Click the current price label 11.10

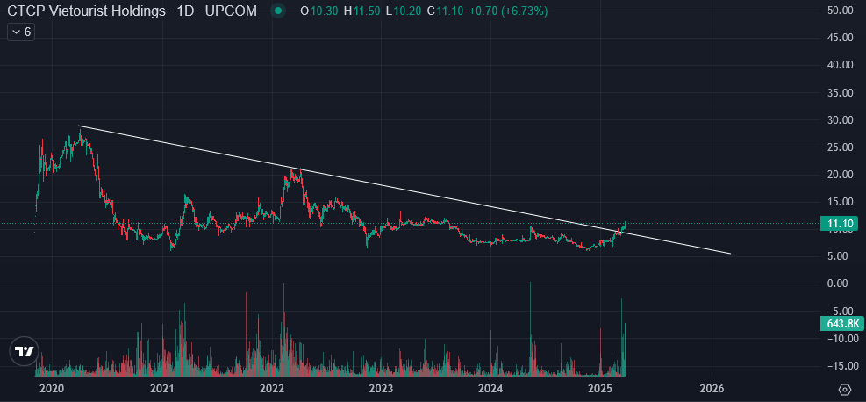coord(841,224)
